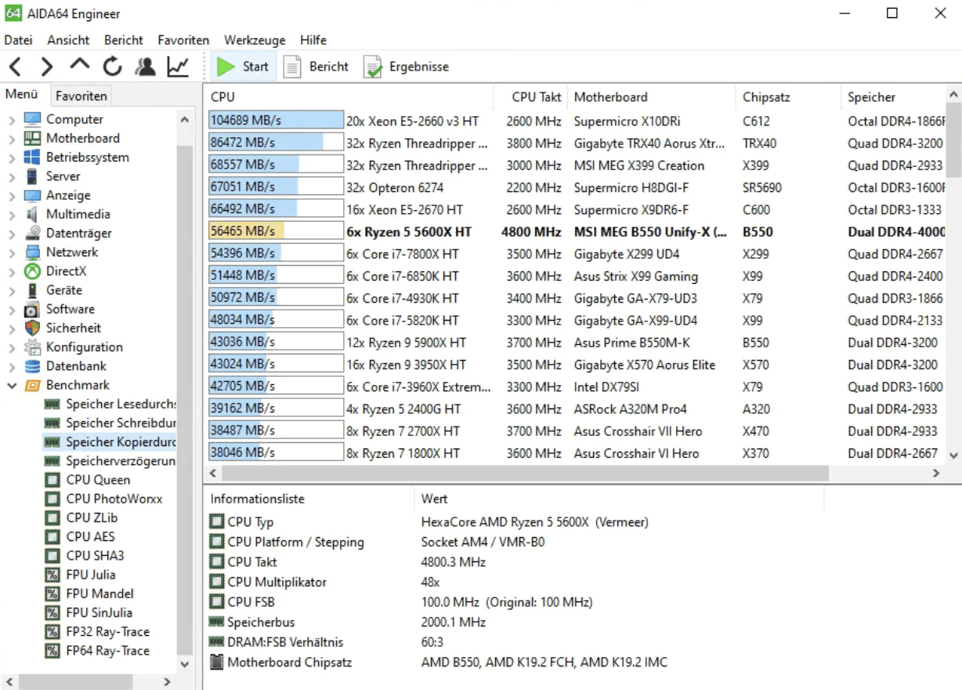Select the DirectX Xbox icon
This screenshot has height=690, width=962.
pyautogui.click(x=32, y=271)
